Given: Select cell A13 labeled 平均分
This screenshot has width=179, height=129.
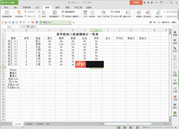Looking at the screenshot, I should 13,70.
